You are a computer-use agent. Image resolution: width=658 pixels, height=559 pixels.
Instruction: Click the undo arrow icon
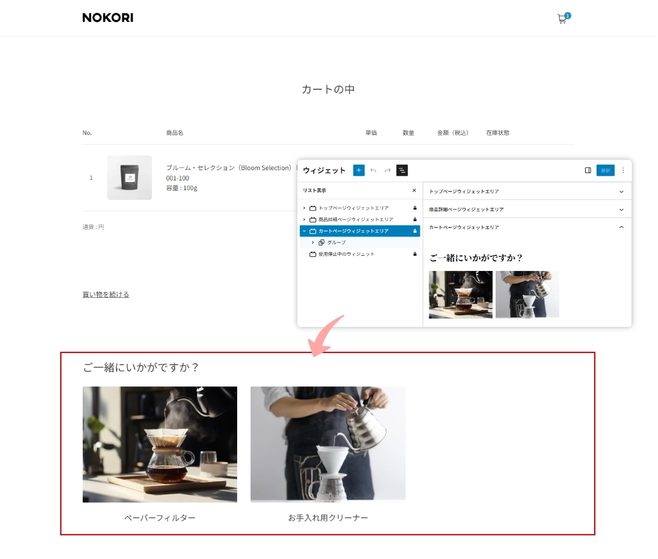tap(374, 170)
